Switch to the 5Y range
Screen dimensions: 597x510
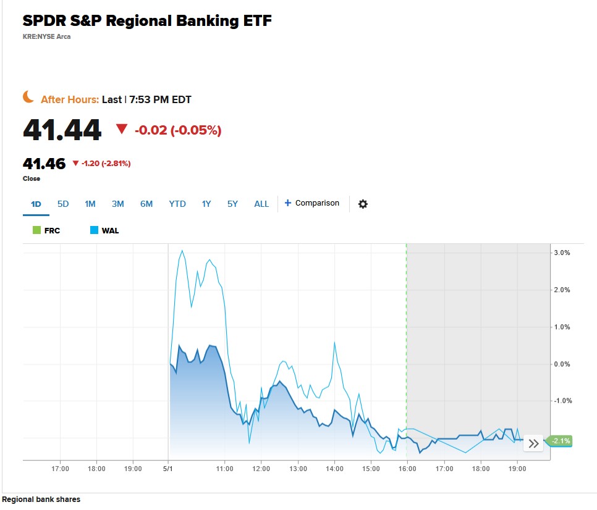click(x=232, y=204)
